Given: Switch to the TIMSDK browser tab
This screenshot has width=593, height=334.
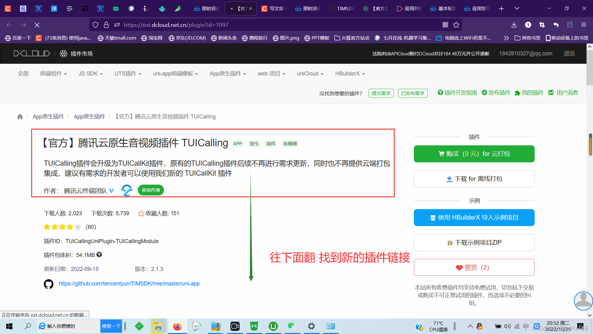Looking at the screenshot, I should (x=342, y=9).
